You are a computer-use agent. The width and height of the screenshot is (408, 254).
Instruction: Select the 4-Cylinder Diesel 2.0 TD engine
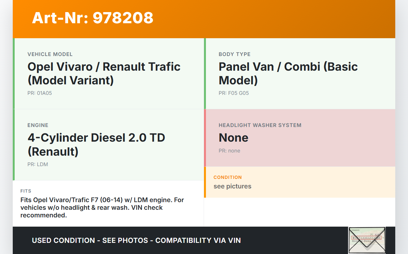click(x=96, y=145)
